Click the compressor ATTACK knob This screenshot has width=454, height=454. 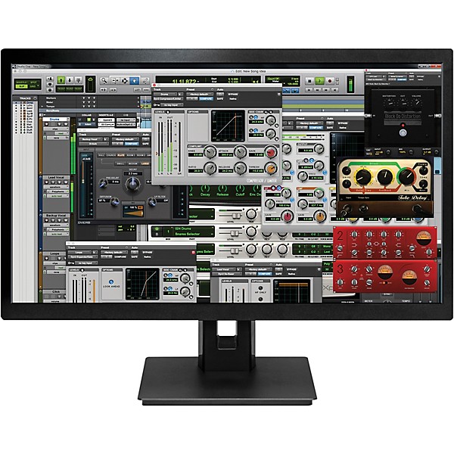tap(241, 152)
